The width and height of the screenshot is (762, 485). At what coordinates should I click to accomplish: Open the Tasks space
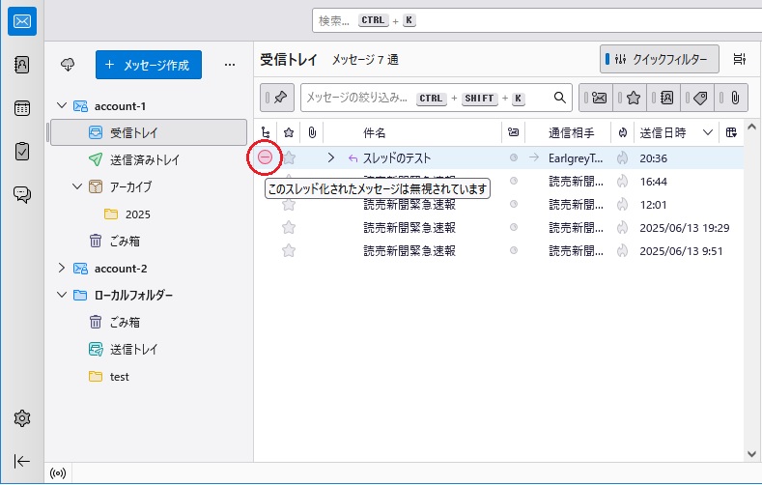click(21, 151)
